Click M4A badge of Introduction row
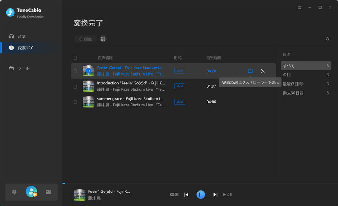 pos(180,86)
